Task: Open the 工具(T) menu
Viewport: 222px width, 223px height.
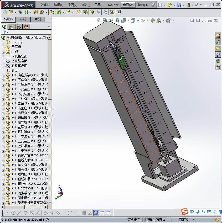Action: click(99, 5)
